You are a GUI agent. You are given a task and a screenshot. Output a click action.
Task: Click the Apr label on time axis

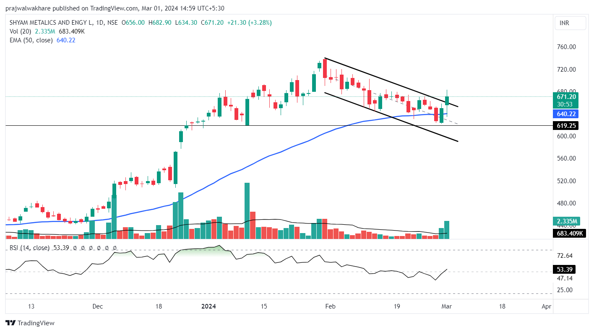546,306
